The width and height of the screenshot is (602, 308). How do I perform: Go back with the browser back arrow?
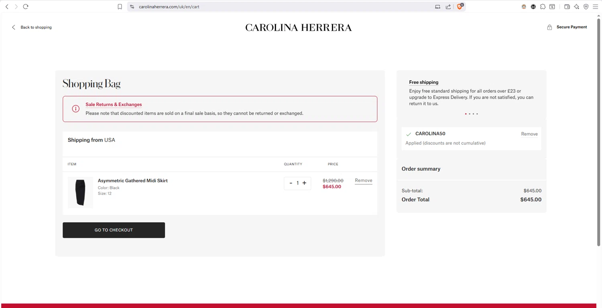click(7, 6)
